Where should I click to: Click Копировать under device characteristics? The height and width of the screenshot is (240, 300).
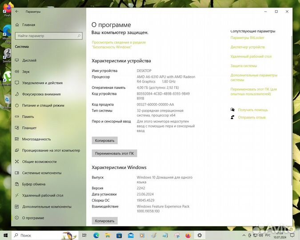(104, 140)
